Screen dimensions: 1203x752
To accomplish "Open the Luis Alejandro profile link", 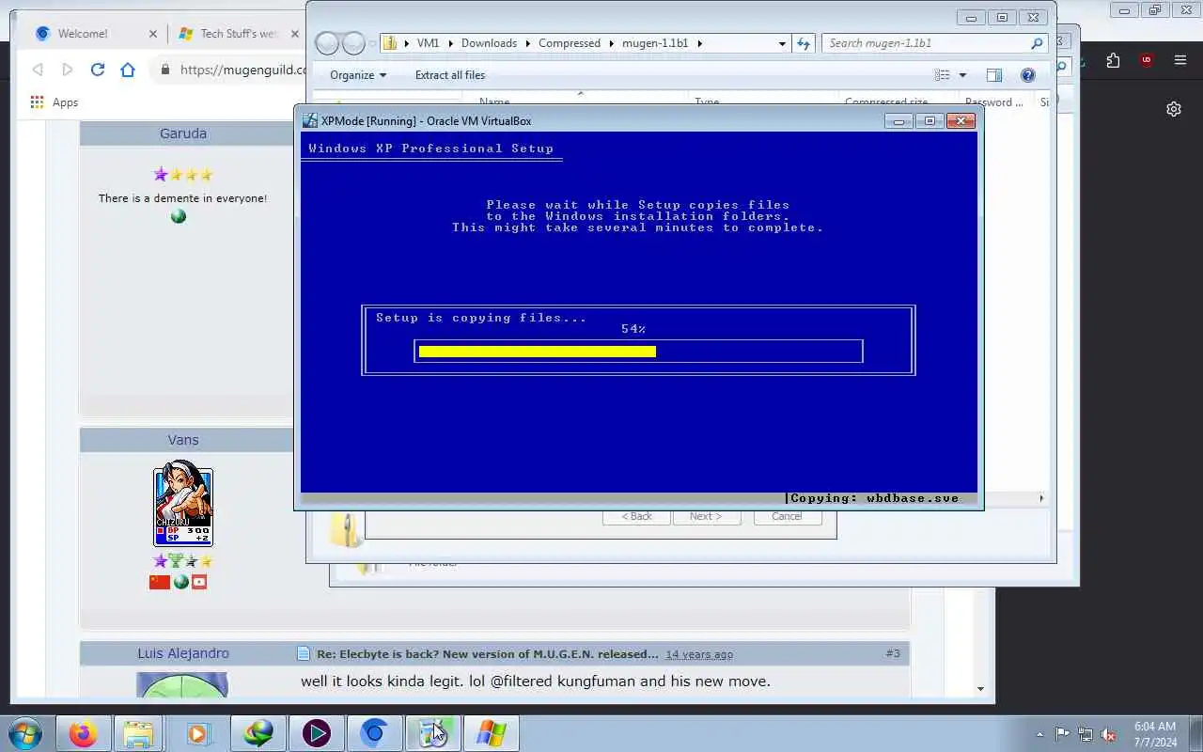I will point(183,653).
